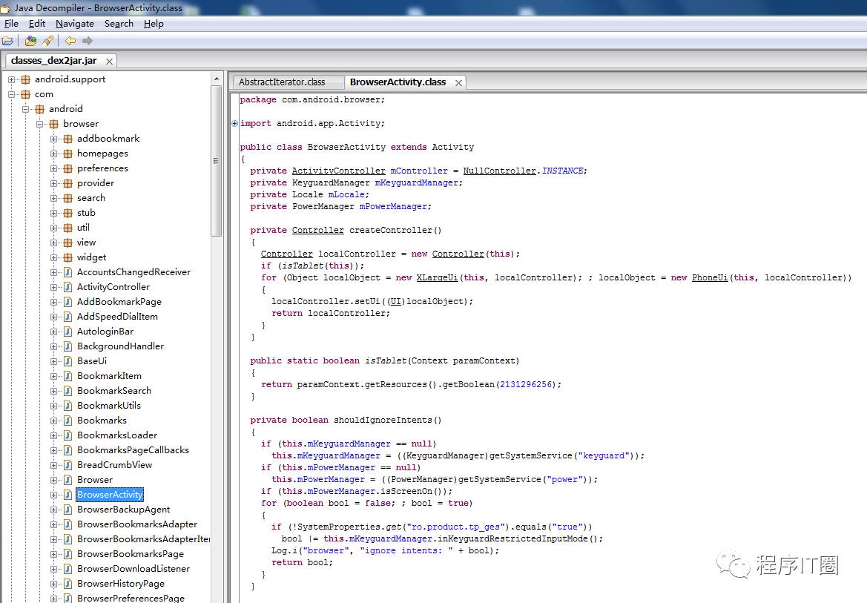867x603 pixels.
Task: Open the File menu
Action: coord(11,24)
